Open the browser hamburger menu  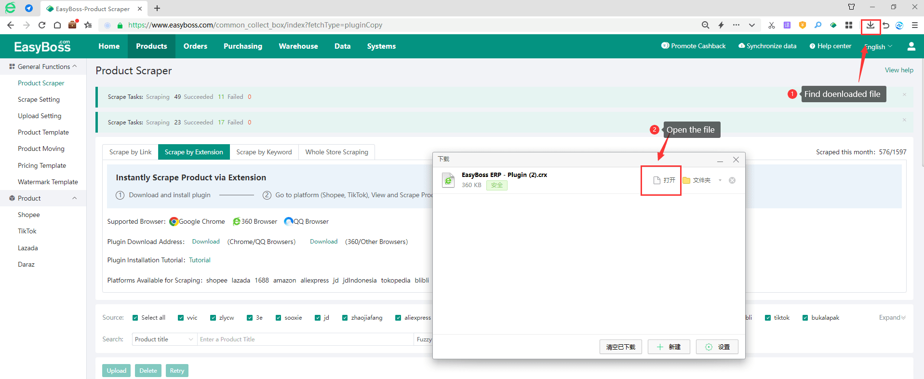coord(915,25)
